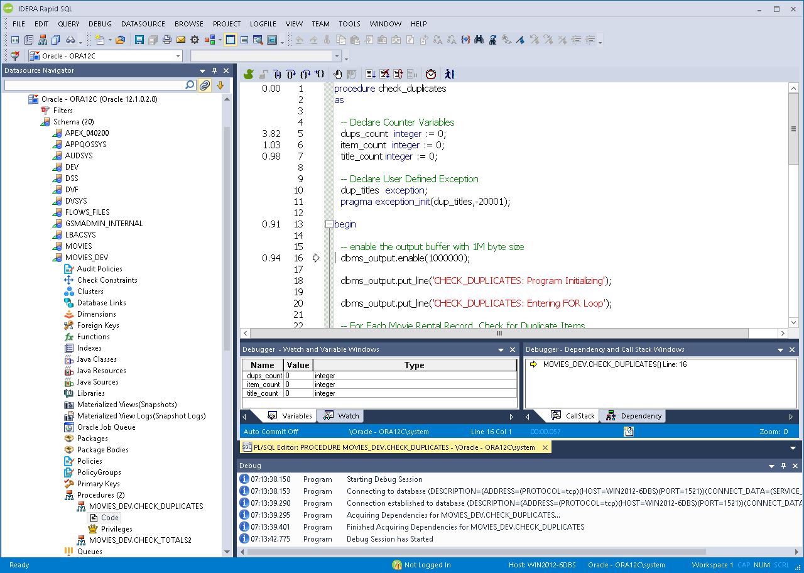Open editor tab list dropdown arrow

[x=793, y=448]
